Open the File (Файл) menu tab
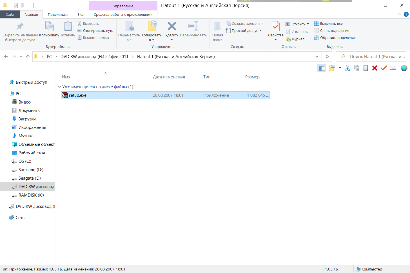 (10, 14)
